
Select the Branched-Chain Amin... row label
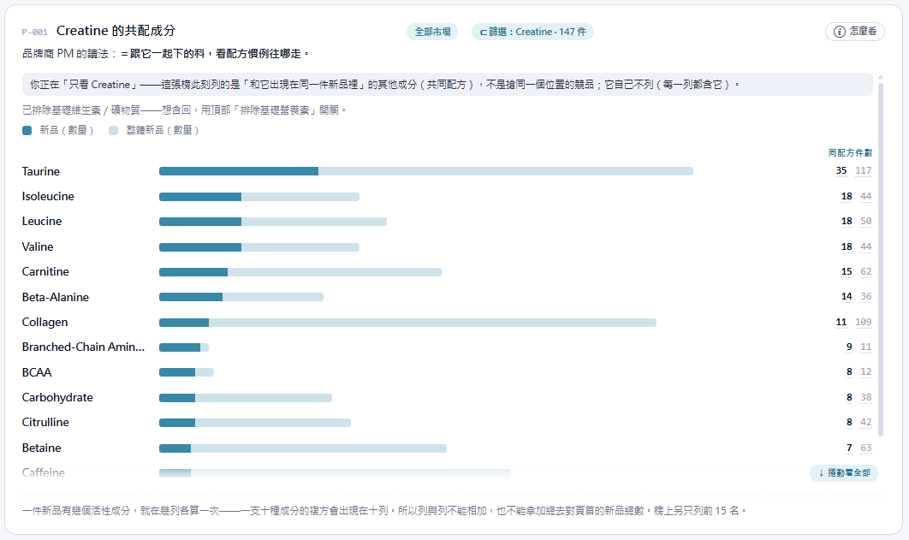84,347
